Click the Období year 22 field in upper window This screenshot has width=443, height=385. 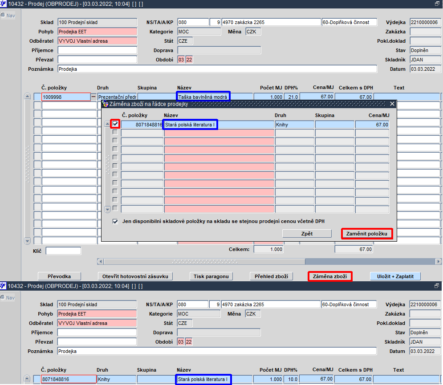pos(189,60)
